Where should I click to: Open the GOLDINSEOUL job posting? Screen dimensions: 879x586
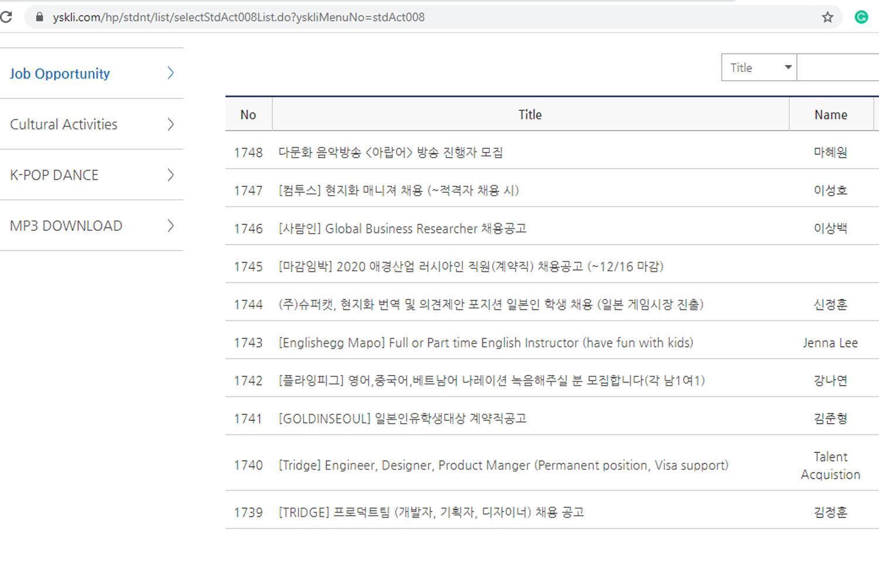coord(402,418)
